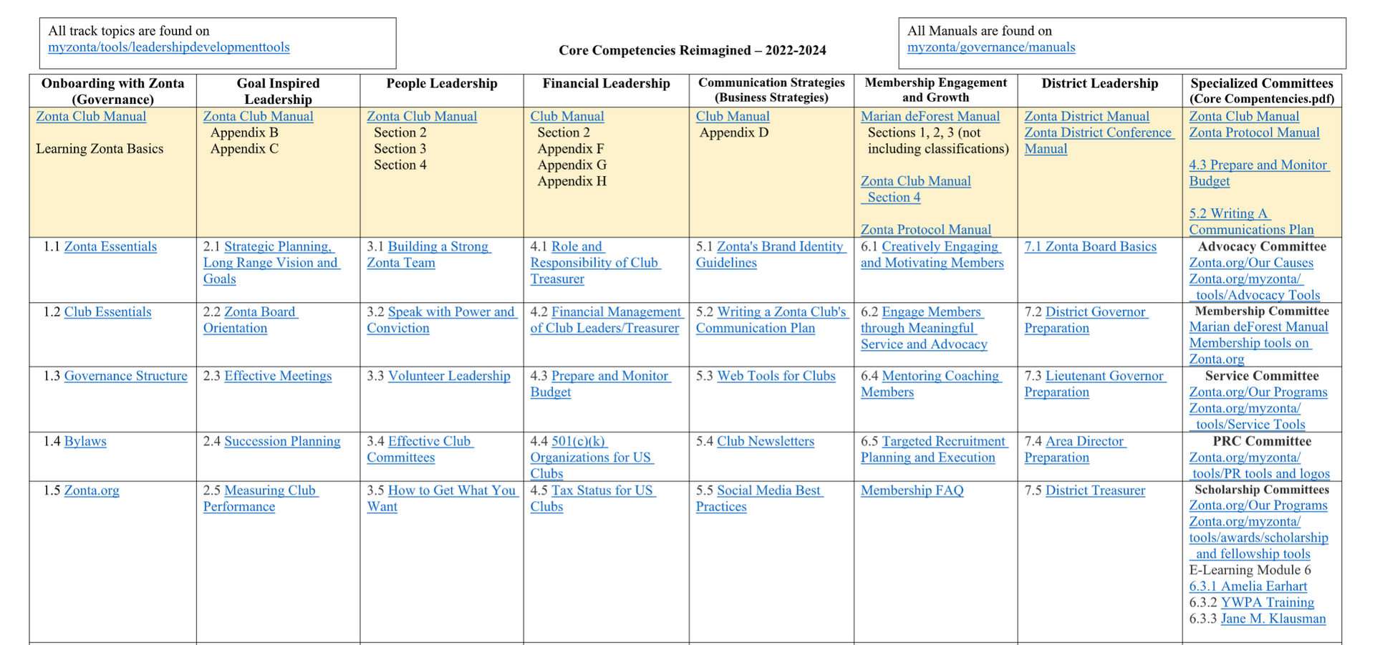This screenshot has height=645, width=1375.
Task: Open Zonta Protocol Manual under Membership Engagement
Action: click(x=926, y=230)
